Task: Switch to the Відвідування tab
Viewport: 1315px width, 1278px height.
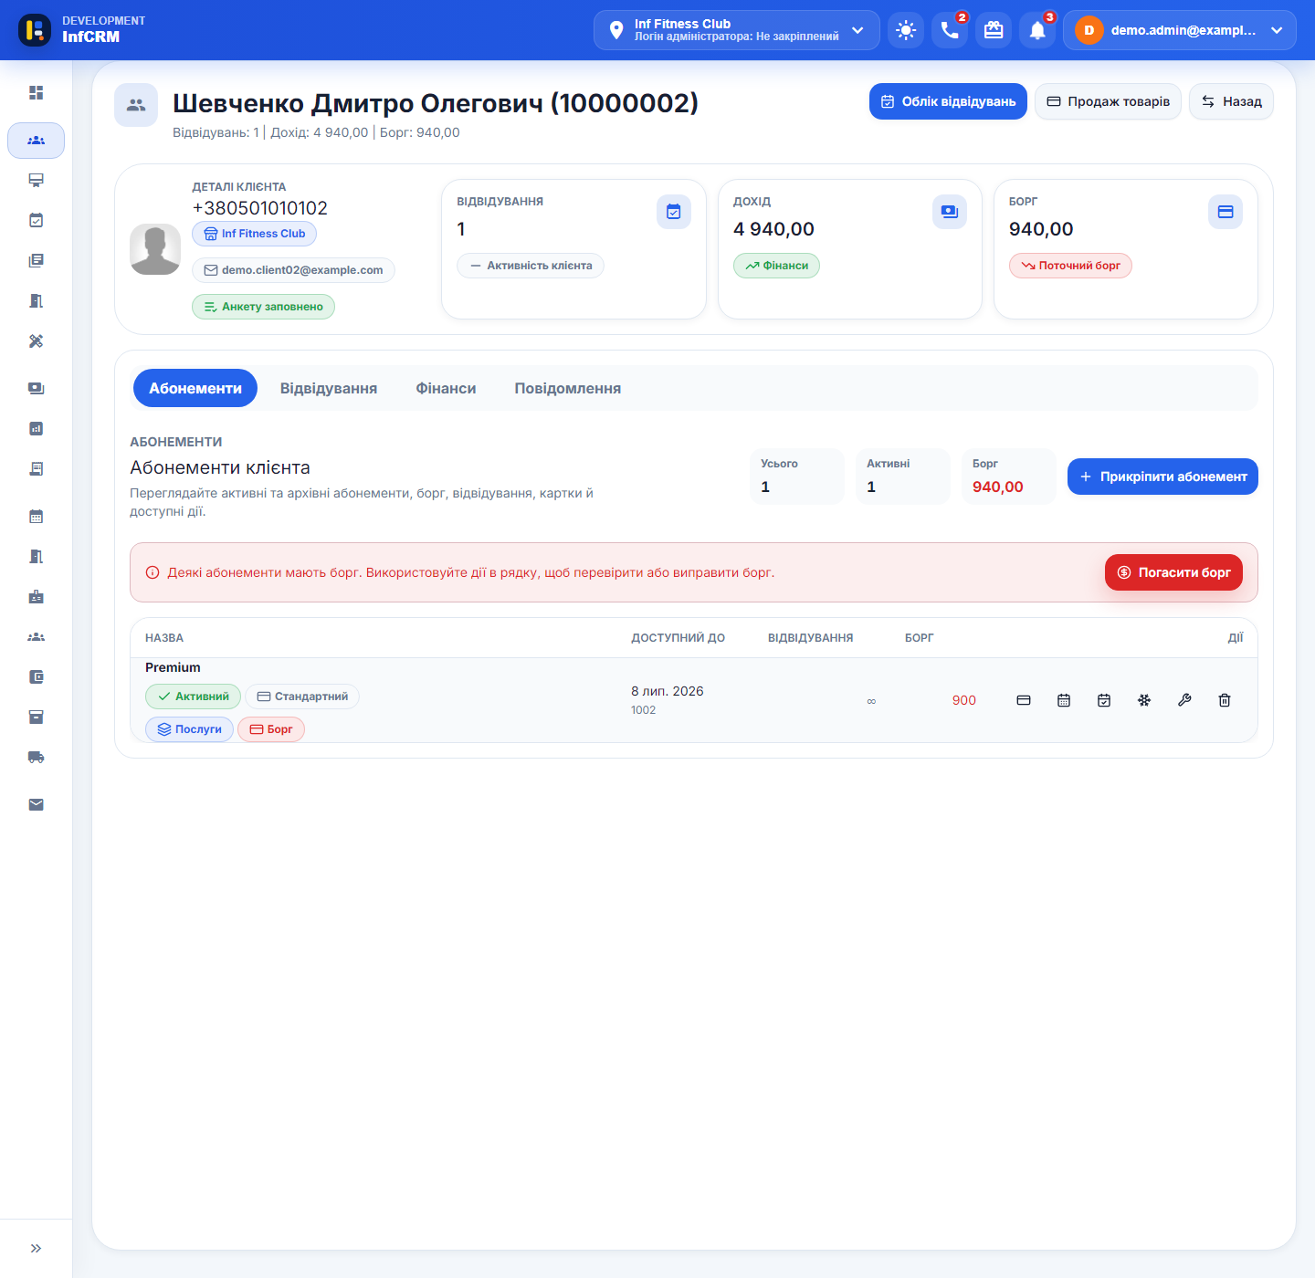Action: coord(329,388)
